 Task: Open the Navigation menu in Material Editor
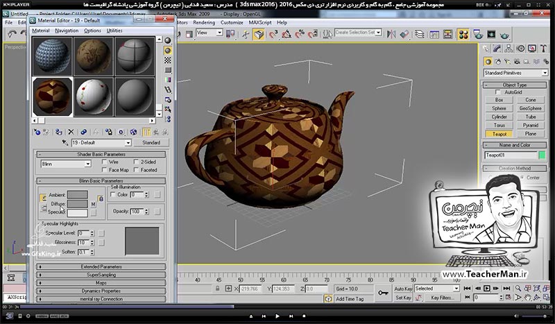coord(67,31)
